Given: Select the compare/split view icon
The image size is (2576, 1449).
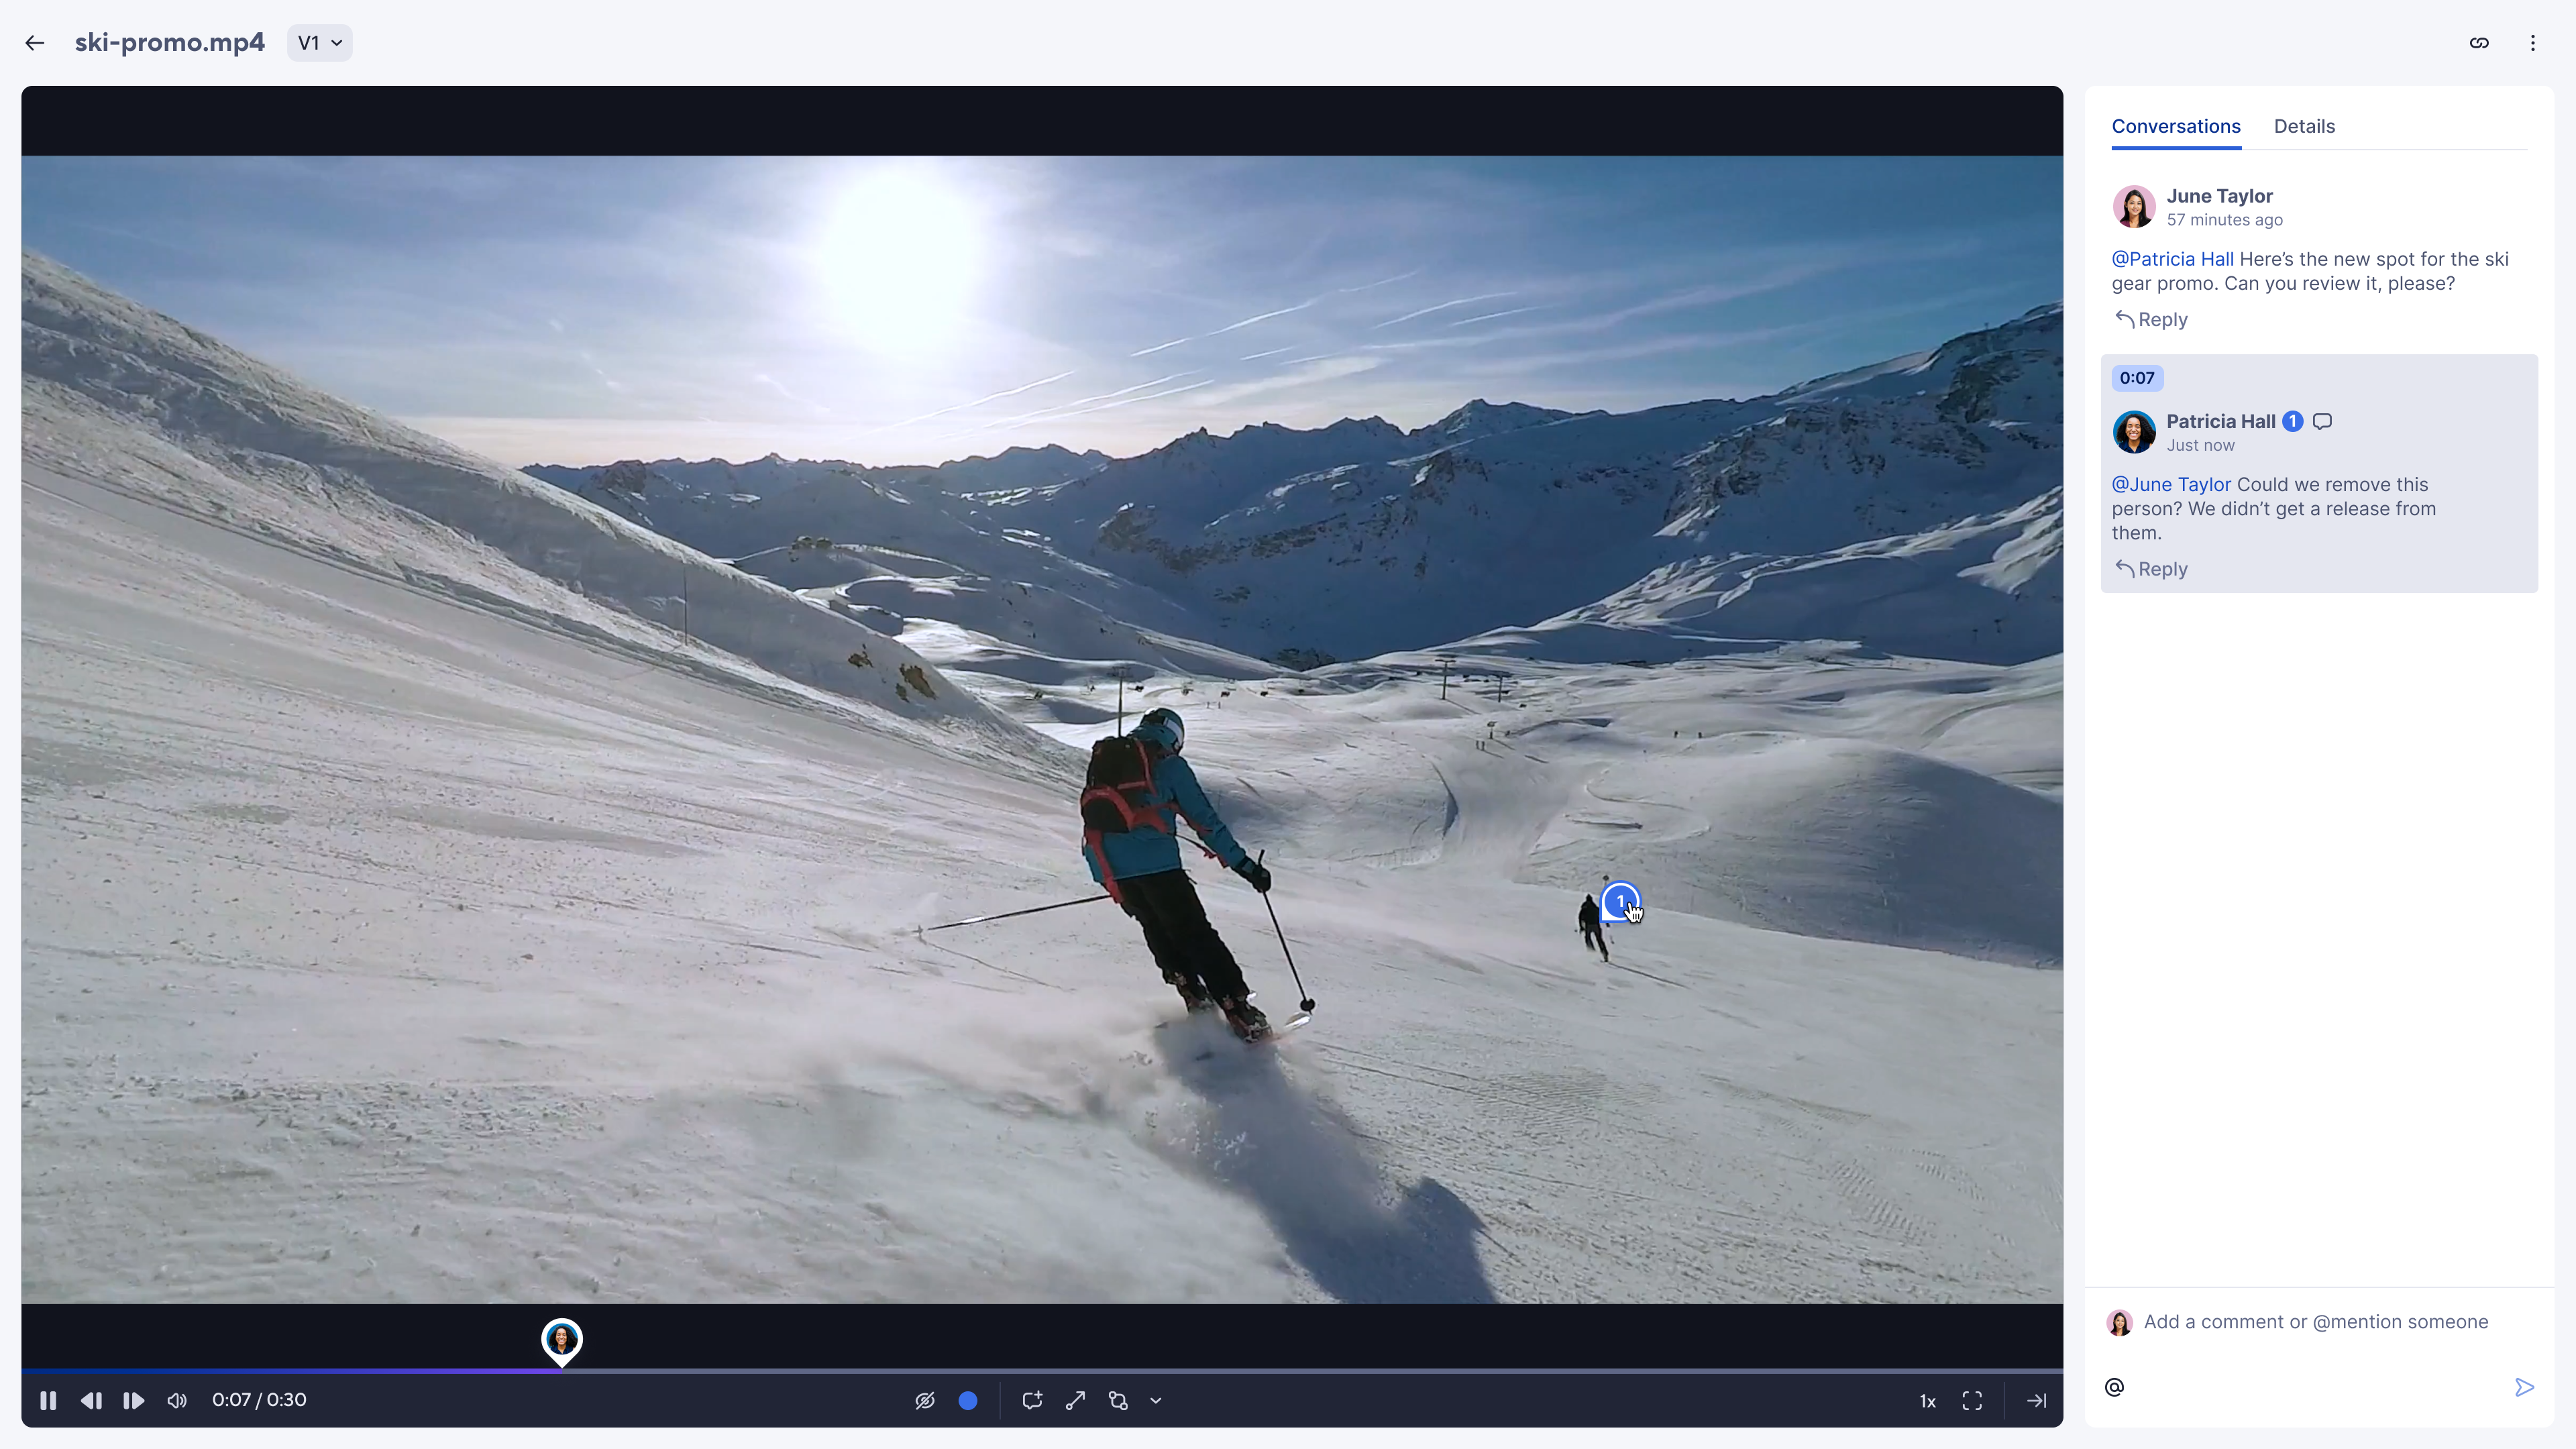Looking at the screenshot, I should 1118,1399.
